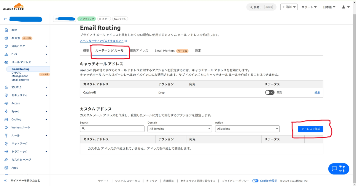Click the メール アドレス envelope icon
The height and width of the screenshot is (186, 356).
pos(6,62)
